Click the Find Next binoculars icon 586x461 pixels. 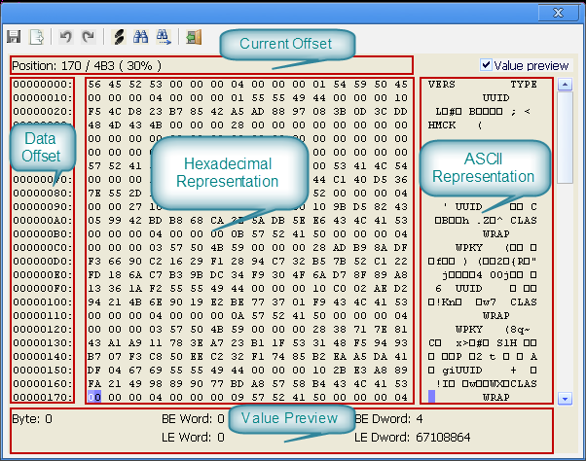(163, 38)
